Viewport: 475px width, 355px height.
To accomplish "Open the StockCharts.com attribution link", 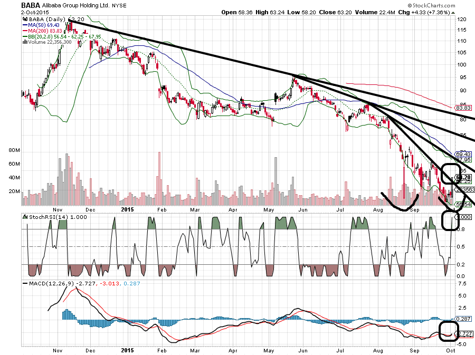I will tap(431, 5).
